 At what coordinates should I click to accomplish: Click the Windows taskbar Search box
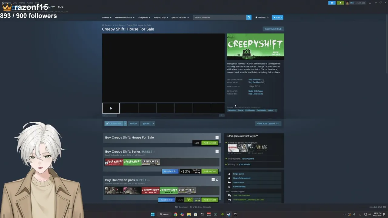tap(164, 214)
